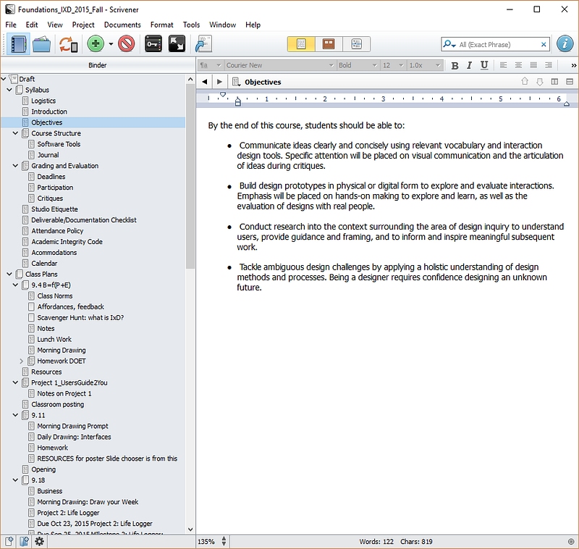579x549 pixels.
Task: Add new folder from binder footer
Action: 25,542
